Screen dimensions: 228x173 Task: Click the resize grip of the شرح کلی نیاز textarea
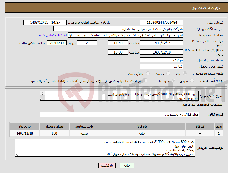41,99
